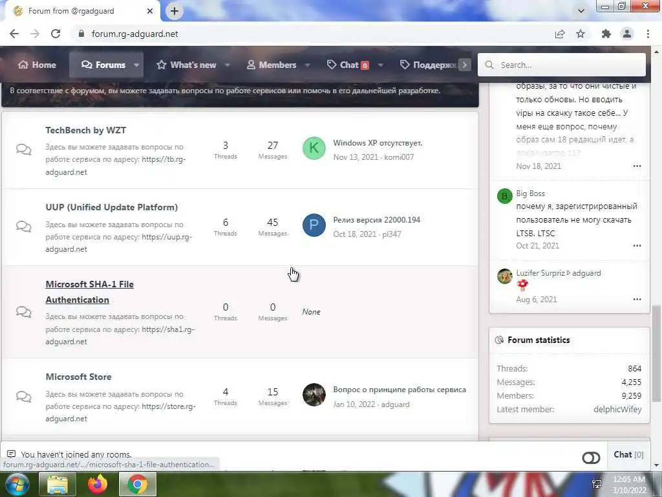Click the page vertical scrollbar thumb

click(657, 353)
